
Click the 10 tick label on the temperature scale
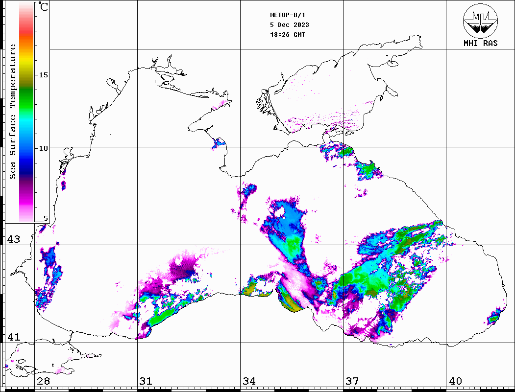click(x=43, y=148)
